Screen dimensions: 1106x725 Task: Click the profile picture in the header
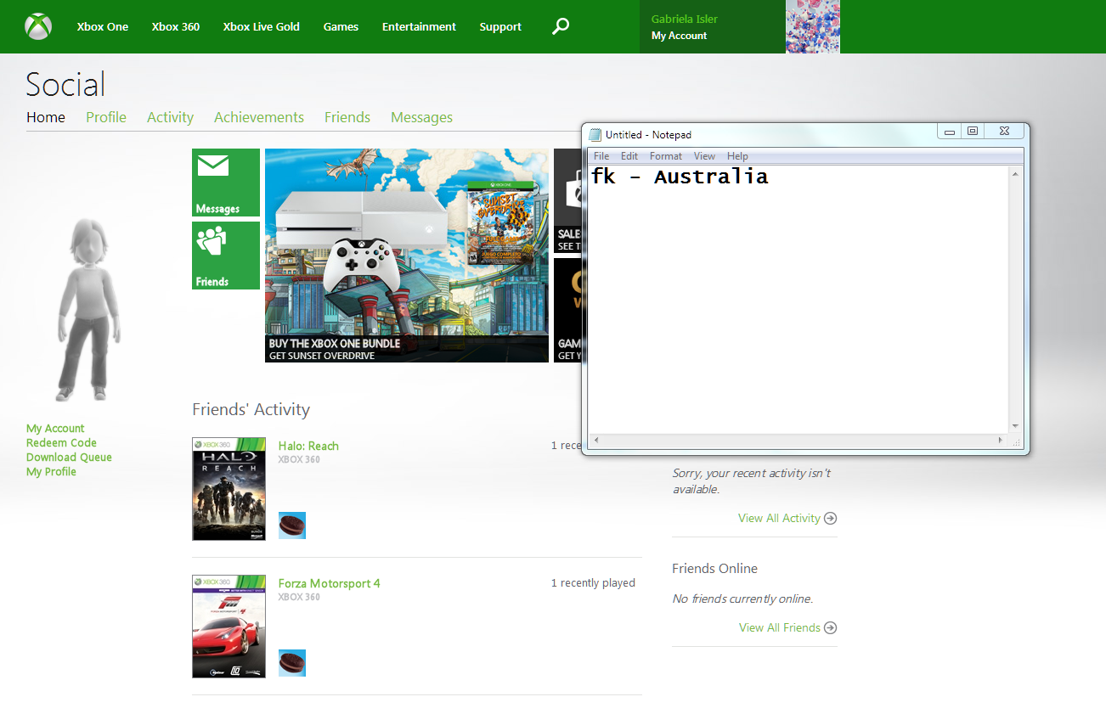tap(813, 26)
